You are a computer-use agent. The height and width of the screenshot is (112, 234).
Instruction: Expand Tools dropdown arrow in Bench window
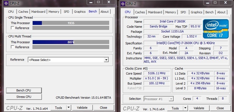point(68,107)
